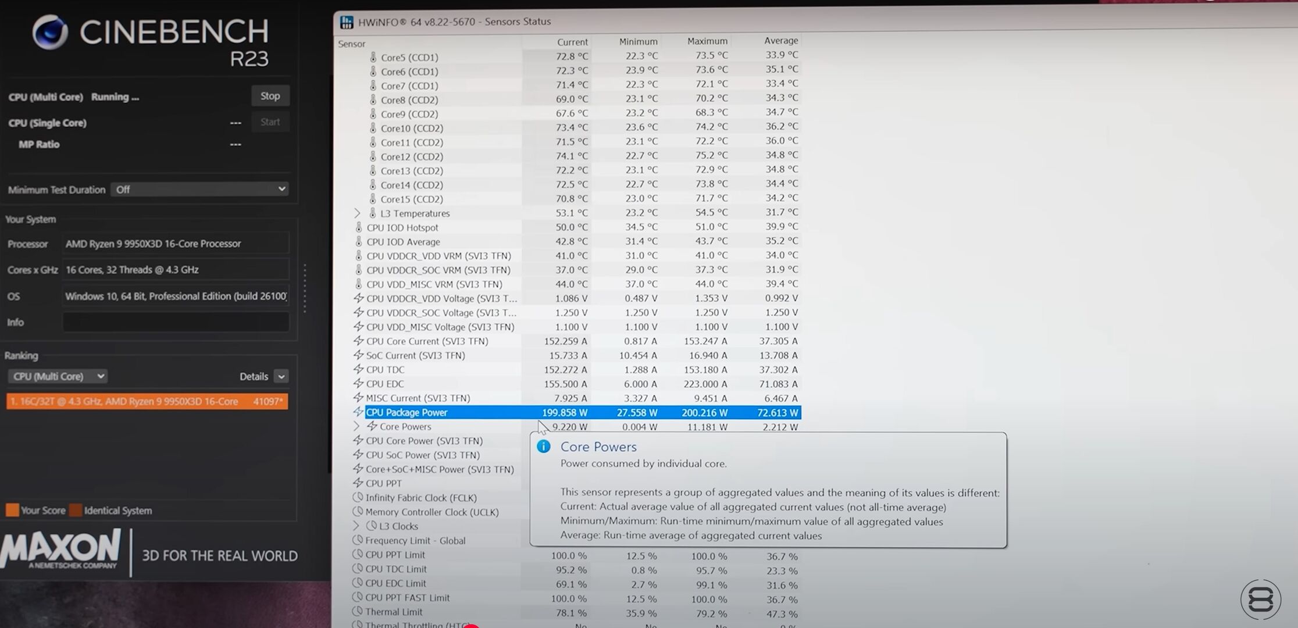The width and height of the screenshot is (1298, 628).
Task: Click lightning icon beside CPU Package Power
Action: (358, 412)
